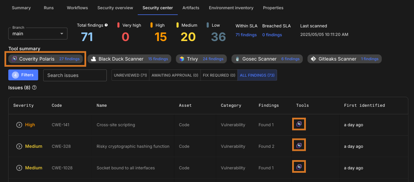Switch to the Artifacts tab
Image resolution: width=414 pixels, height=182 pixels.
click(191, 8)
